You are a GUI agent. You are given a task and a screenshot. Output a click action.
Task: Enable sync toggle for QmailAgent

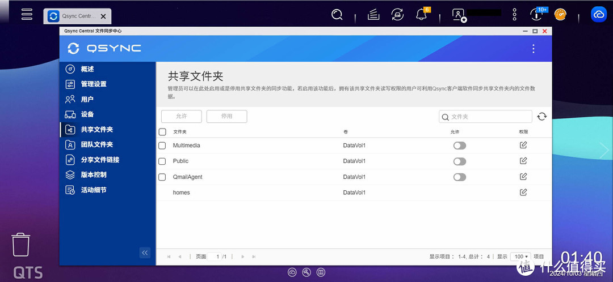click(x=459, y=177)
